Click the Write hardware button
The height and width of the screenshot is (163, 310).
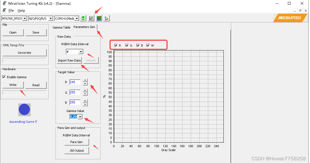[x=13, y=85]
